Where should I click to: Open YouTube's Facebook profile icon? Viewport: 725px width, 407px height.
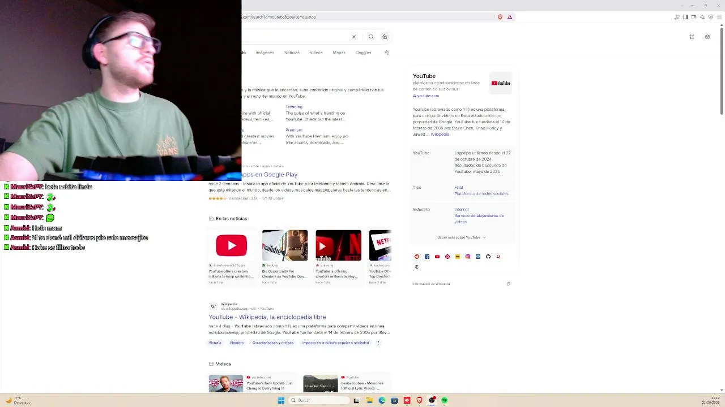[x=427, y=257]
